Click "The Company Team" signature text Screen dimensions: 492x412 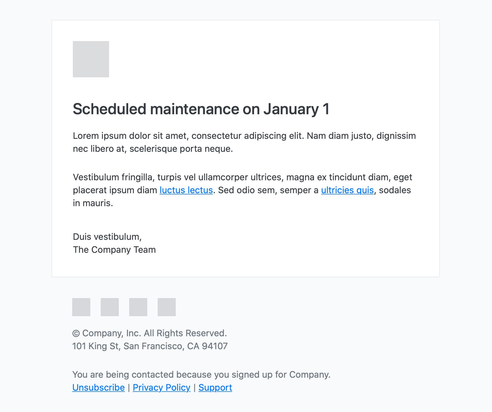click(x=114, y=250)
